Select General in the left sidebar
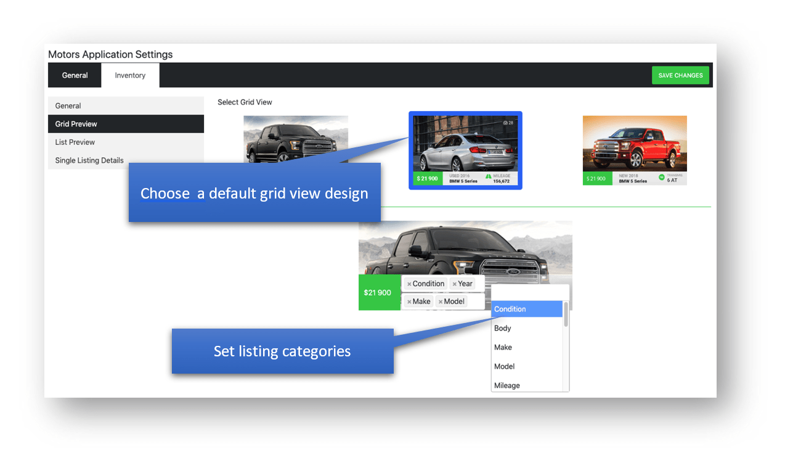Screen dimensions: 785x455 (68, 105)
